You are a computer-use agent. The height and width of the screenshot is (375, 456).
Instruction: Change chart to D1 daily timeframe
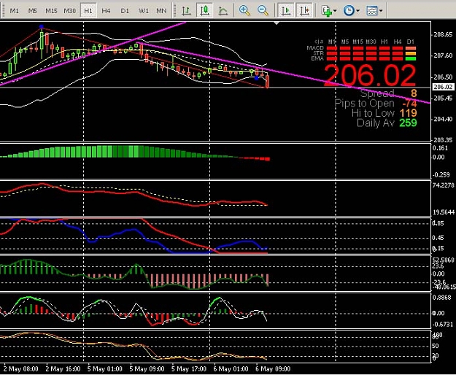(125, 11)
